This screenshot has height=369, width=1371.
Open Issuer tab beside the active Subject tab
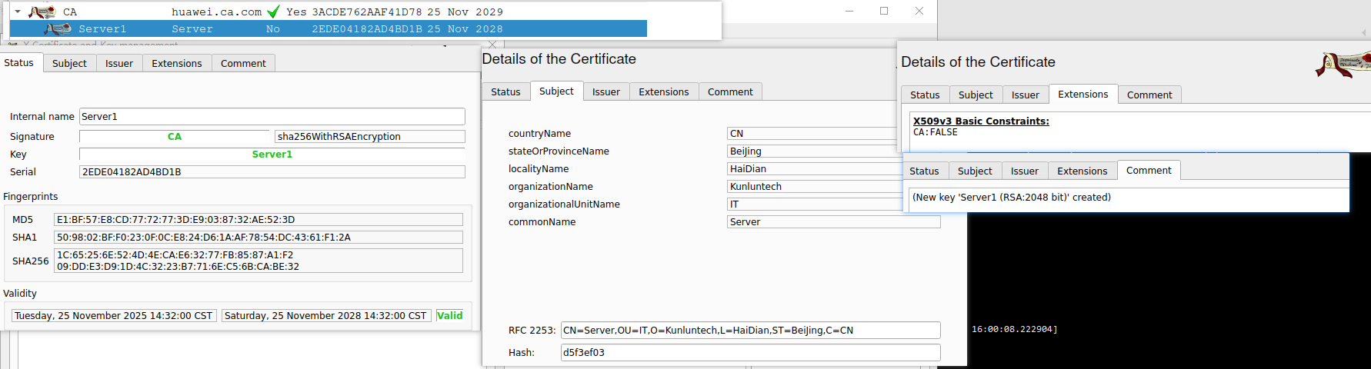pos(605,91)
